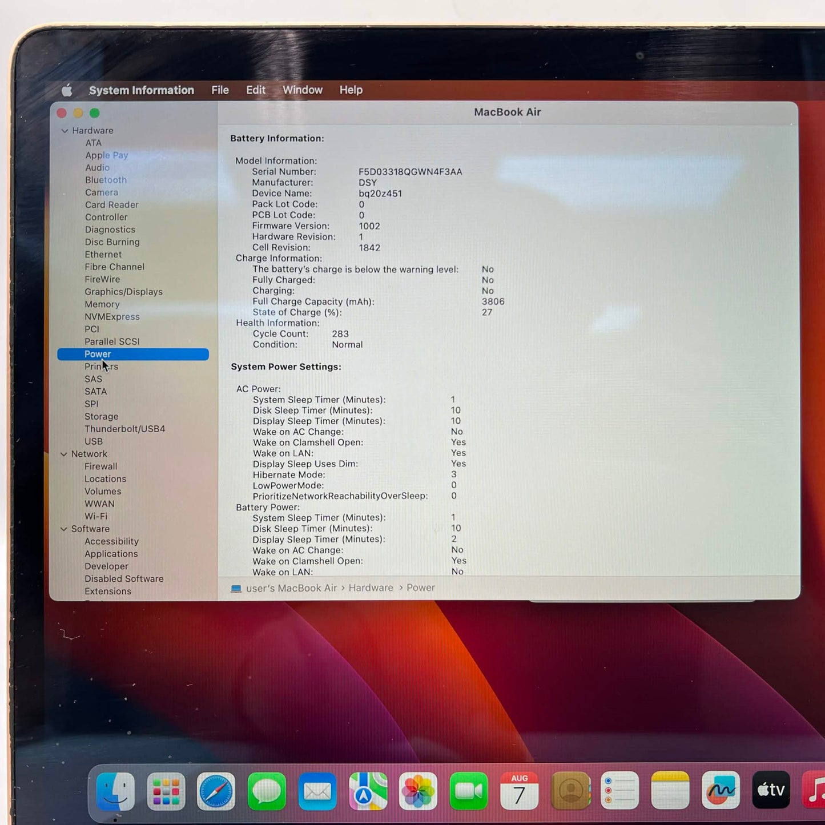Viewport: 825px width, 825px height.
Task: Open Contacts from the Dock
Action: 570,791
